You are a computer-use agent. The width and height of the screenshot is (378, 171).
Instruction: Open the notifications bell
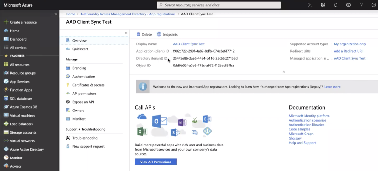tap(336, 5)
